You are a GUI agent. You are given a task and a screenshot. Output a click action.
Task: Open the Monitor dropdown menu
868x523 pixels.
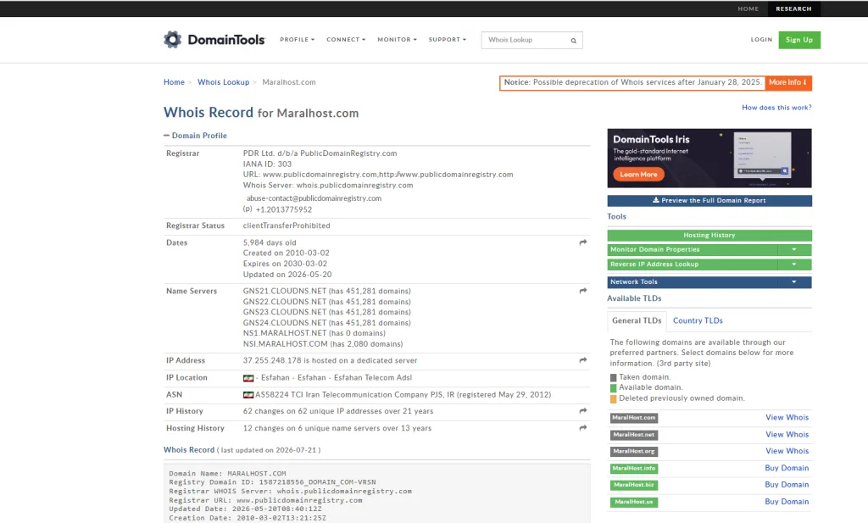(x=397, y=40)
